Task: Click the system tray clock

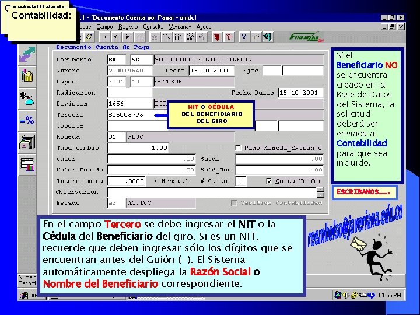Action: tap(390, 295)
